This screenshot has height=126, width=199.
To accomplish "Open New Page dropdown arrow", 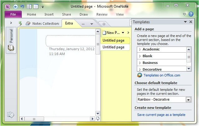I will [123, 33].
